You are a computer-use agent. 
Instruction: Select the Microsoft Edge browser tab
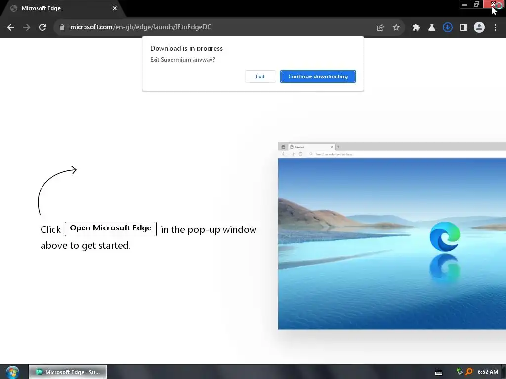coord(63,8)
